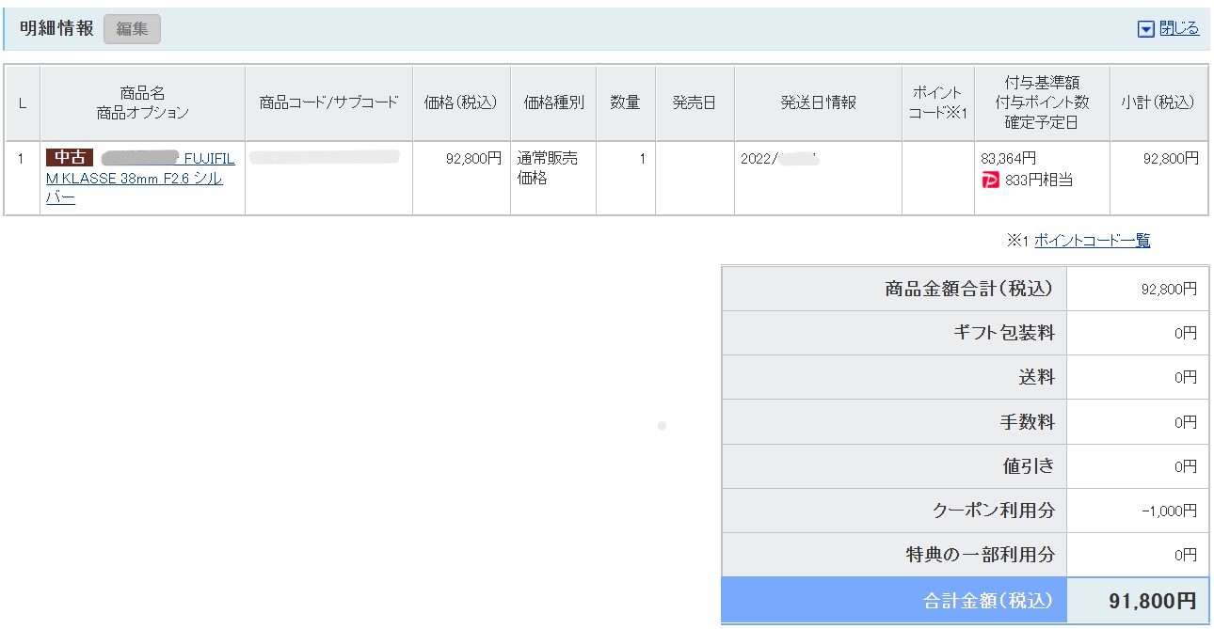Open the FUJIFILM KLASSE 38mm F2.6 product link
Image resolution: width=1214 pixels, height=629 pixels.
click(x=140, y=178)
